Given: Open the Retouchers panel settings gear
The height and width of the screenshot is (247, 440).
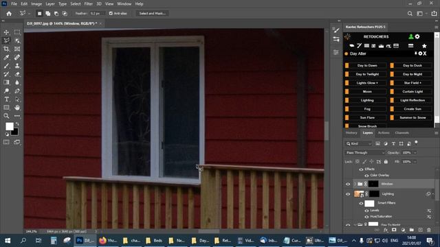Looking at the screenshot, I should click(417, 36).
